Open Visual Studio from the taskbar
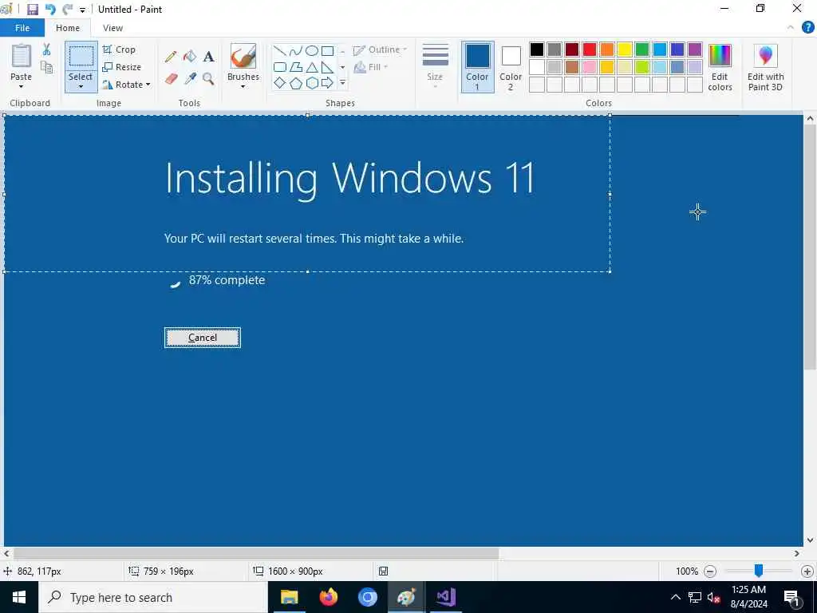817x613 pixels. click(446, 597)
